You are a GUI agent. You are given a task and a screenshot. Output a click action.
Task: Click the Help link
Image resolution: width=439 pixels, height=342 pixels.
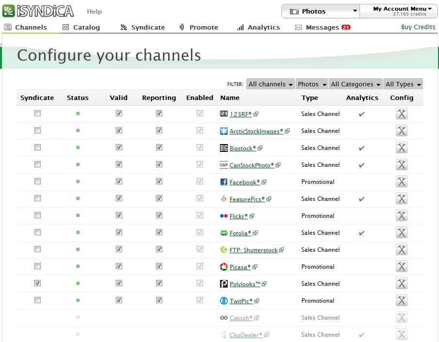(x=94, y=12)
